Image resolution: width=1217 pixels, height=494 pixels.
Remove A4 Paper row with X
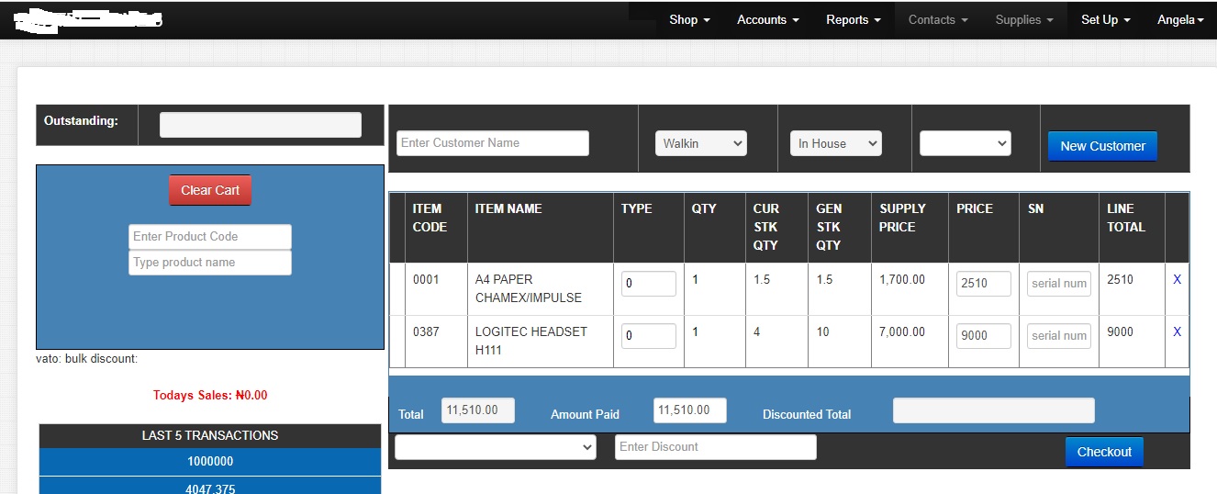coord(1177,280)
